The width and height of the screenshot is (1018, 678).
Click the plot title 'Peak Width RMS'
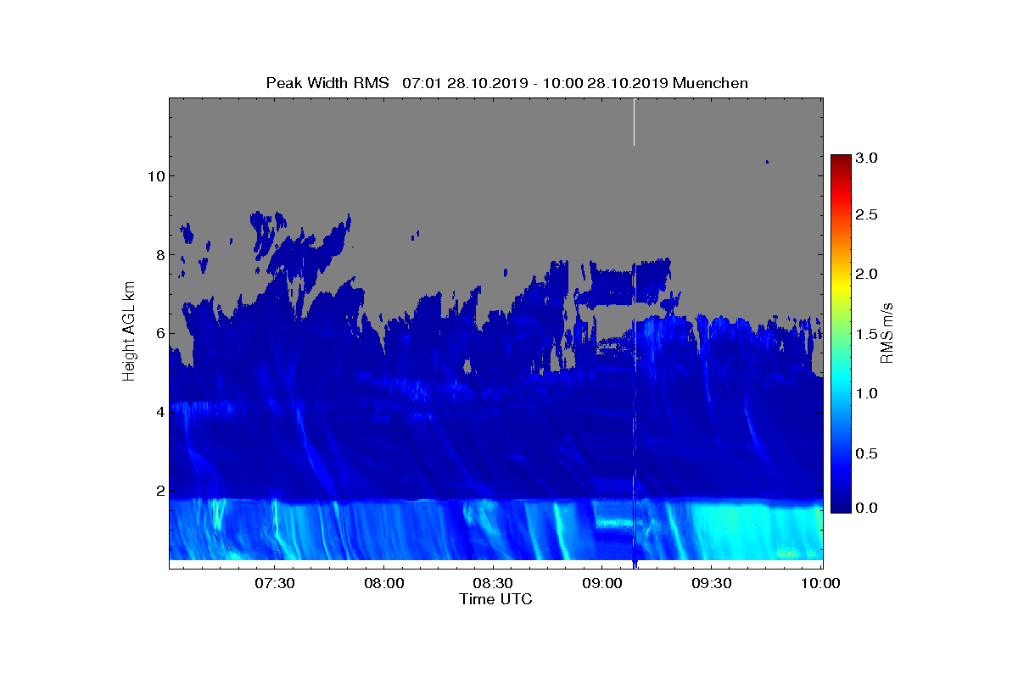point(327,83)
